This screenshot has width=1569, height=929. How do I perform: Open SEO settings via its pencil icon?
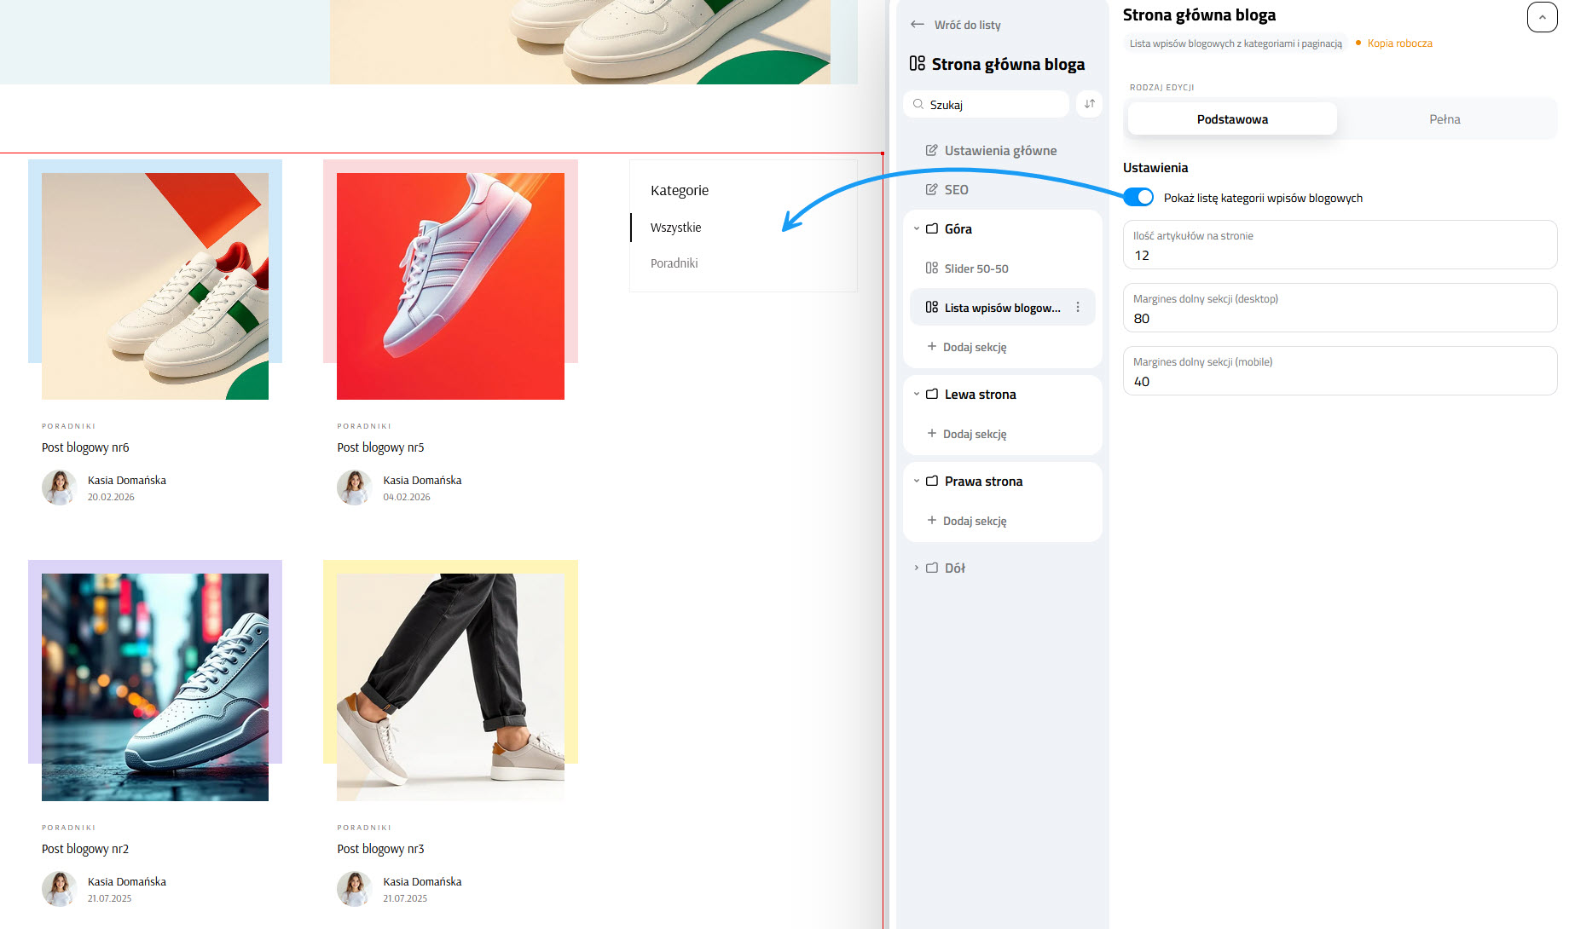pyautogui.click(x=931, y=189)
